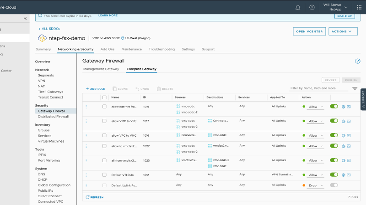Viewport: 366px width, 205px height.
Task: View statistics icon for rule 1017
Action: tap(349, 121)
